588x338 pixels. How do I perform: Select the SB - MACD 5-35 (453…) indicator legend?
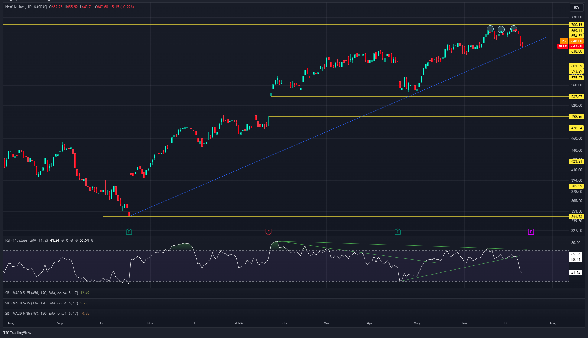(x=42, y=314)
